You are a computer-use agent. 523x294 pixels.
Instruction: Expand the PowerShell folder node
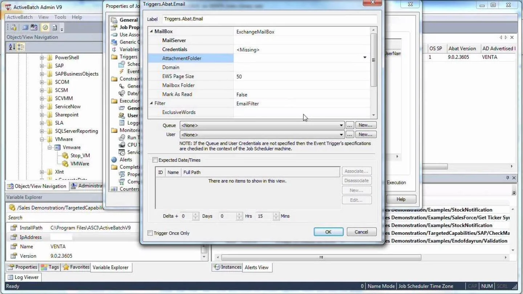tap(42, 58)
